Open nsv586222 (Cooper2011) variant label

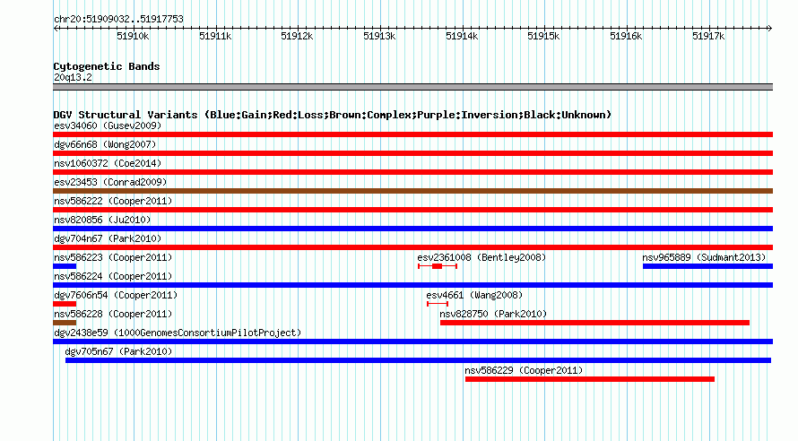pyautogui.click(x=113, y=201)
